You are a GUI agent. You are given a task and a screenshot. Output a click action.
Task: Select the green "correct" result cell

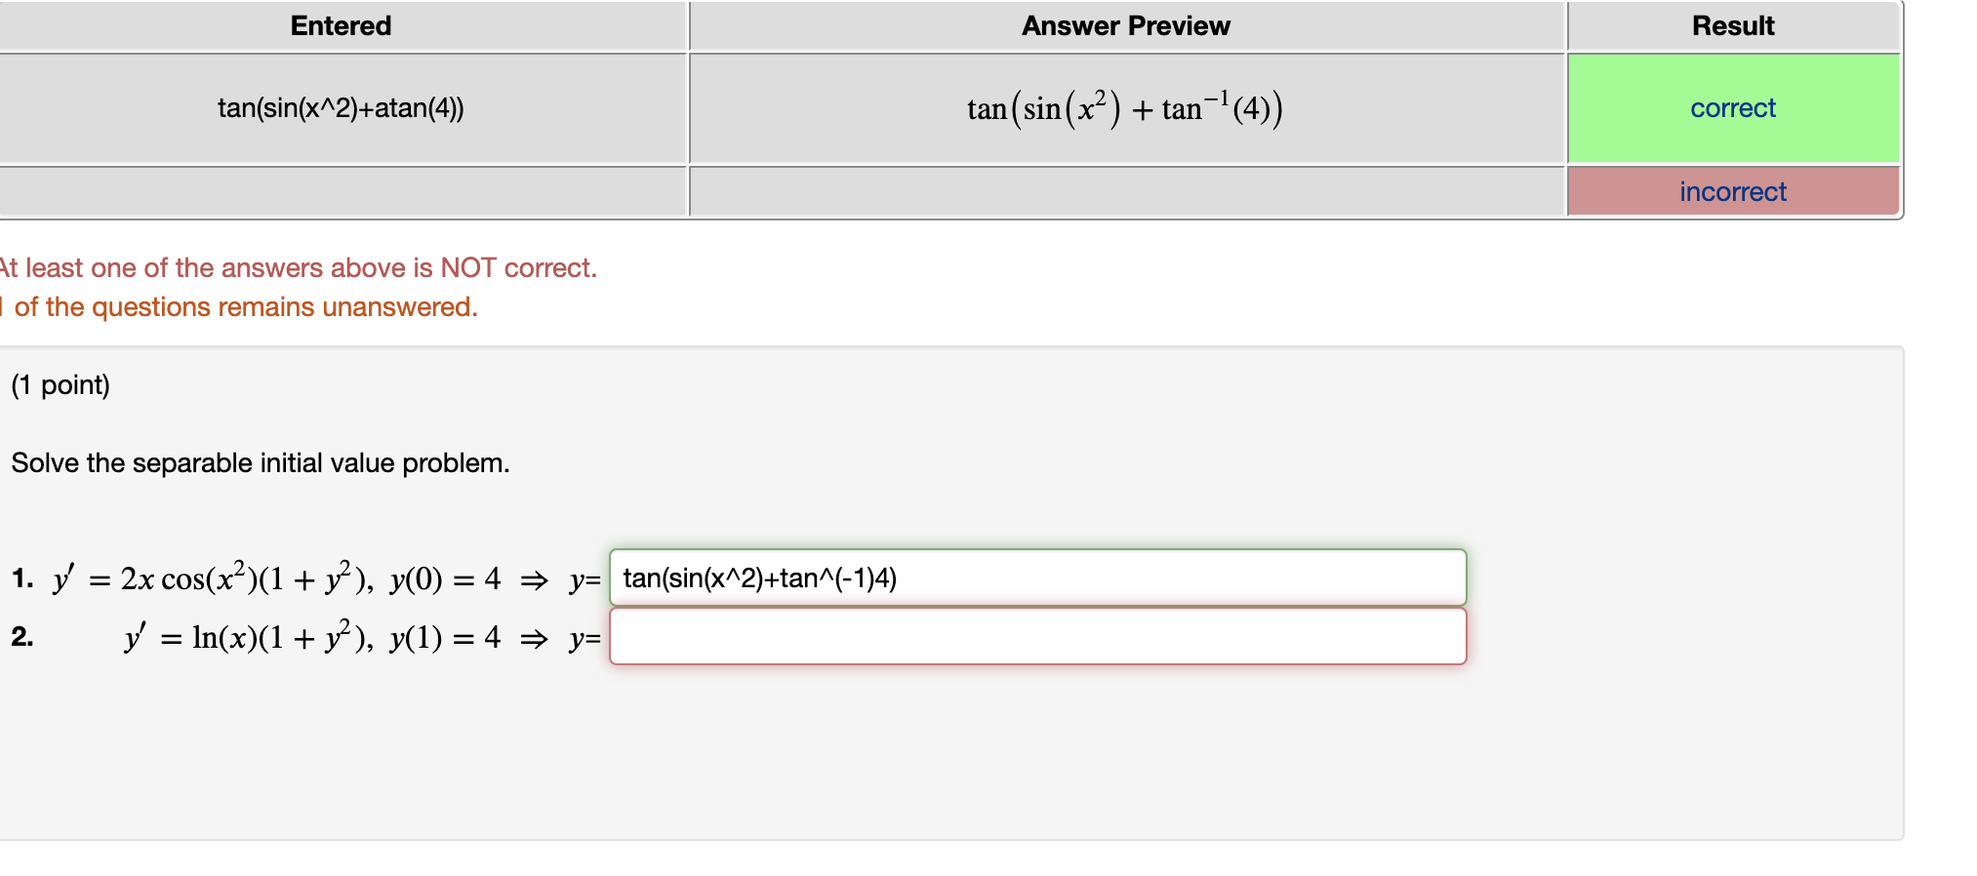coord(1733,108)
